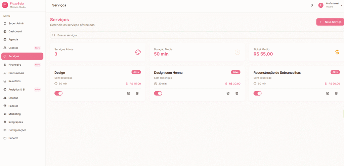
Task: Toggle off the Design com Henna service
Action: coord(158,93)
